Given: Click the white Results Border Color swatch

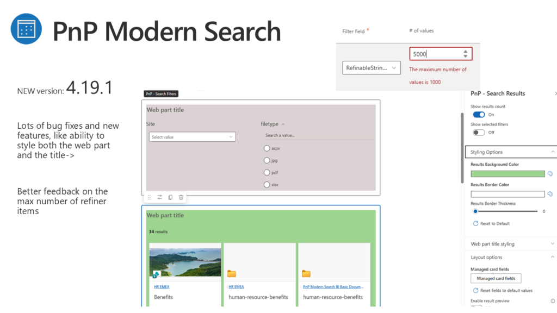Looking at the screenshot, I should coord(508,194).
